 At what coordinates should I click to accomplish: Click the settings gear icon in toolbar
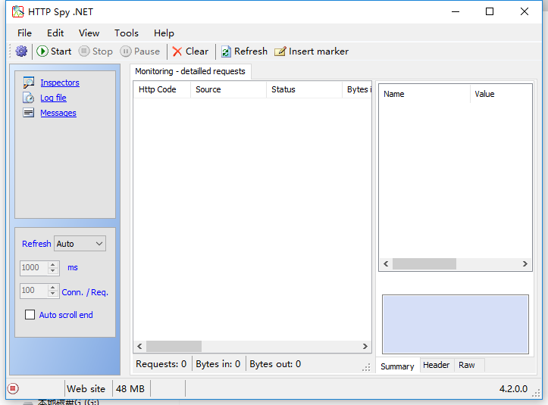[x=21, y=51]
